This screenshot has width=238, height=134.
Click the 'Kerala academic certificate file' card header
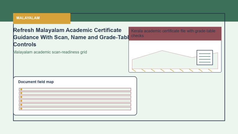tap(175, 33)
